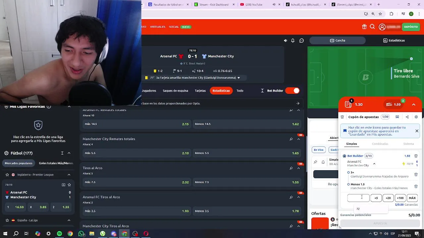
Task: Toggle the Bet Builder switch off
Action: tap(292, 91)
